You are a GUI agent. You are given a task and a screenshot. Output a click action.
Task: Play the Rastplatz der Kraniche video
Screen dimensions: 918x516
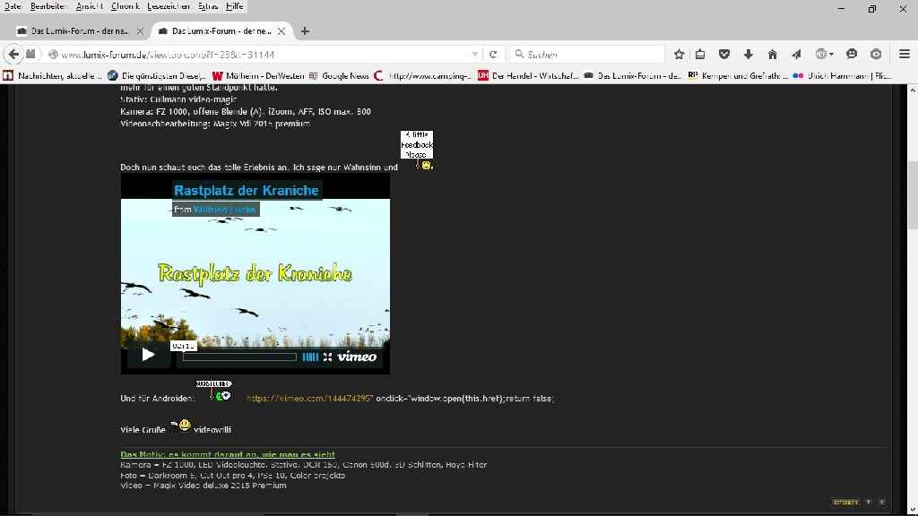tap(148, 355)
